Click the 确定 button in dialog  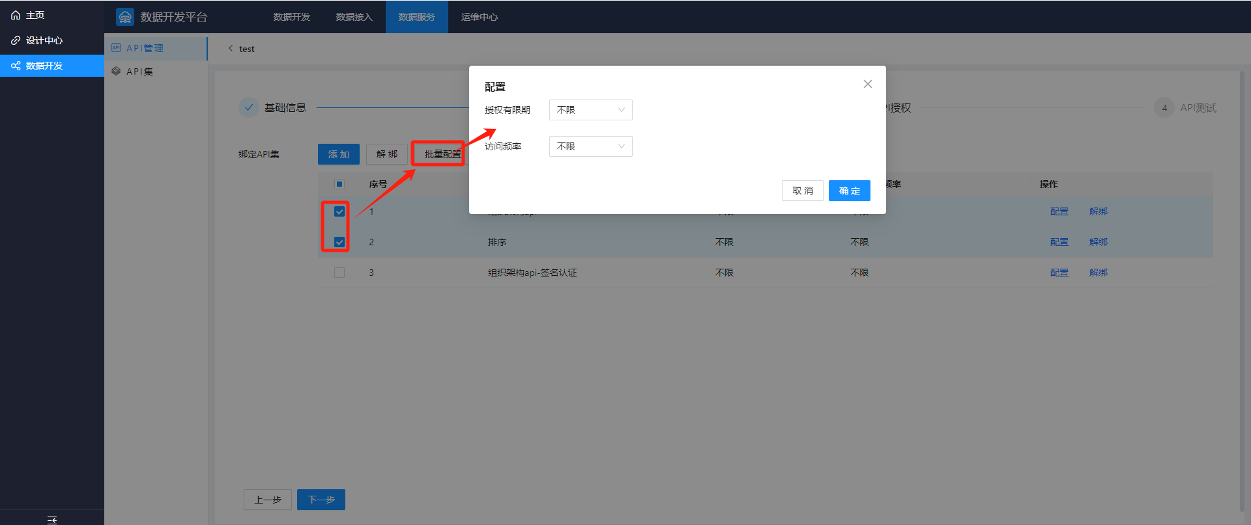tap(849, 191)
